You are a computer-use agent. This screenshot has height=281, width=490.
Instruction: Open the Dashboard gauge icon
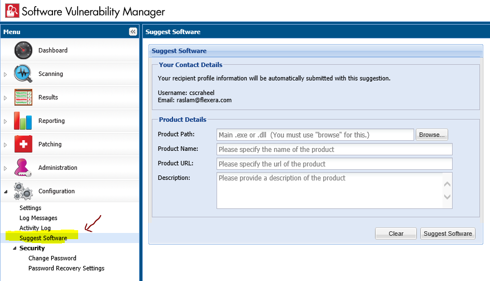tap(23, 50)
